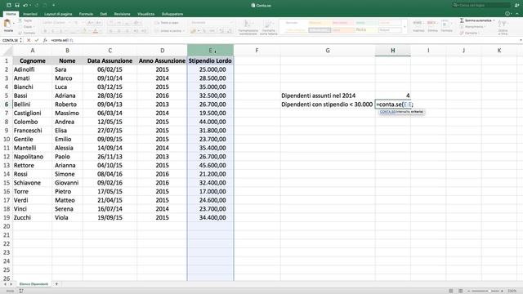
Task: Click inside the formula bar text
Action: 62,40
